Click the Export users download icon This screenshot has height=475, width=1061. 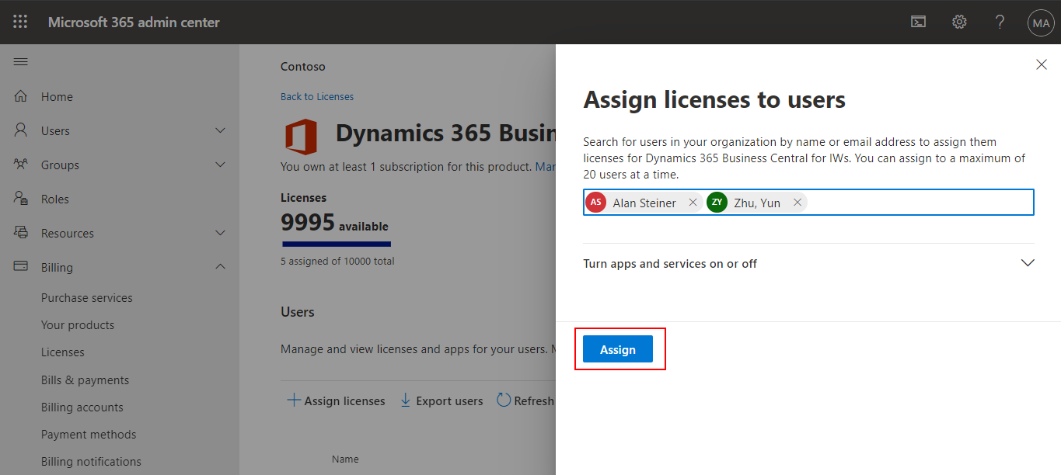[x=406, y=400]
